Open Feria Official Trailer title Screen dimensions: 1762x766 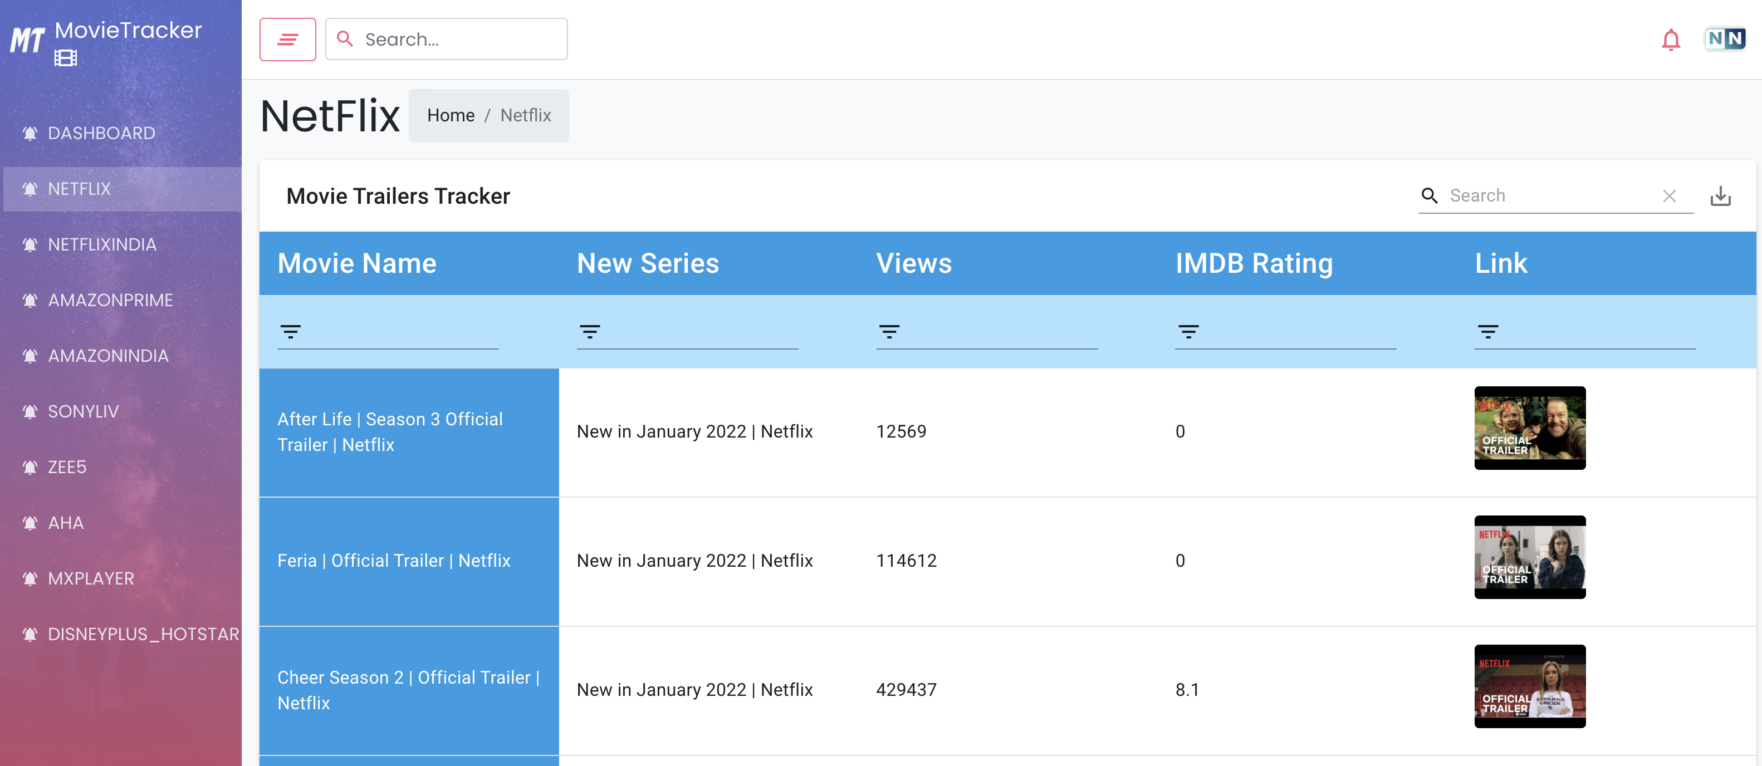point(394,561)
